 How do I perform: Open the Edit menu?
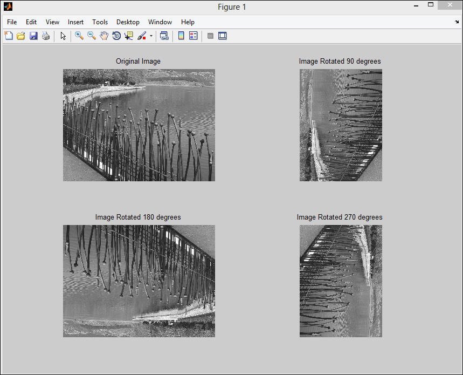(x=31, y=22)
